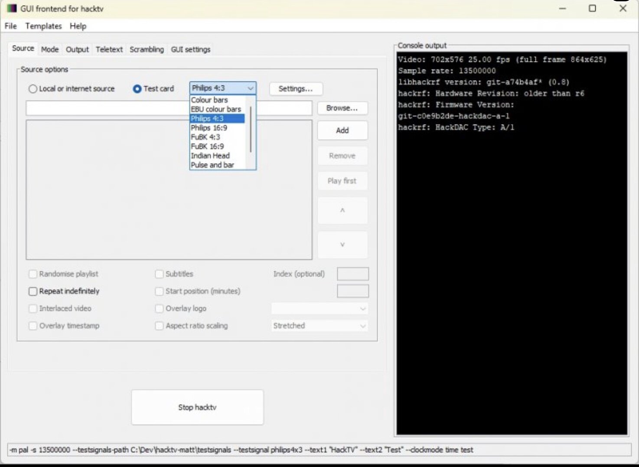
Task: Open test card Settings... button
Action: (296, 88)
